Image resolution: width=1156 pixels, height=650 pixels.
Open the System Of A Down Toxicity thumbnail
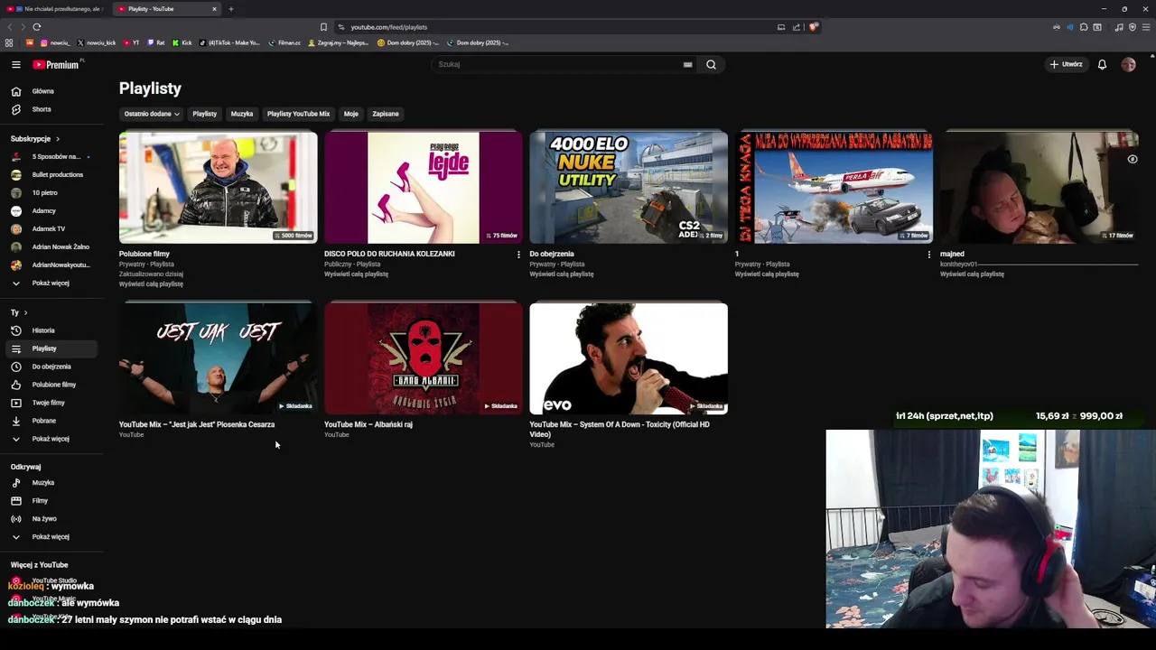click(629, 358)
